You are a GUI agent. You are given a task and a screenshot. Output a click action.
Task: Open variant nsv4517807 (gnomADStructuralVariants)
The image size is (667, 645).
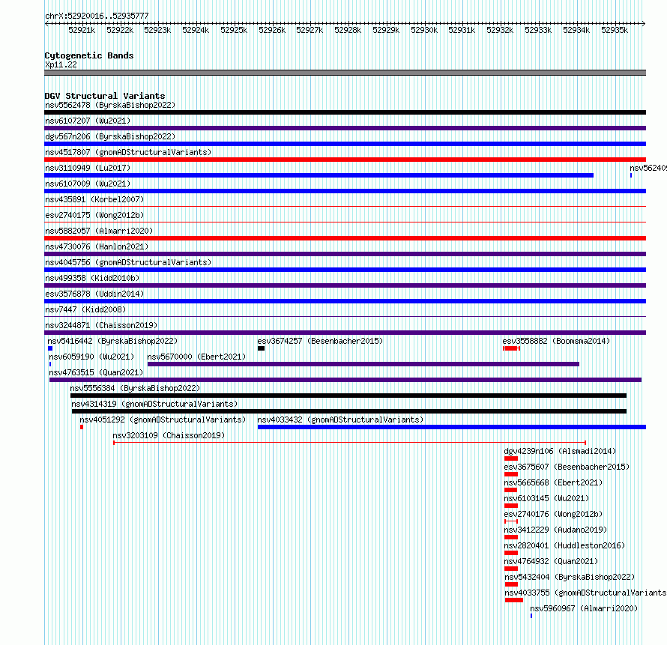pos(128,152)
